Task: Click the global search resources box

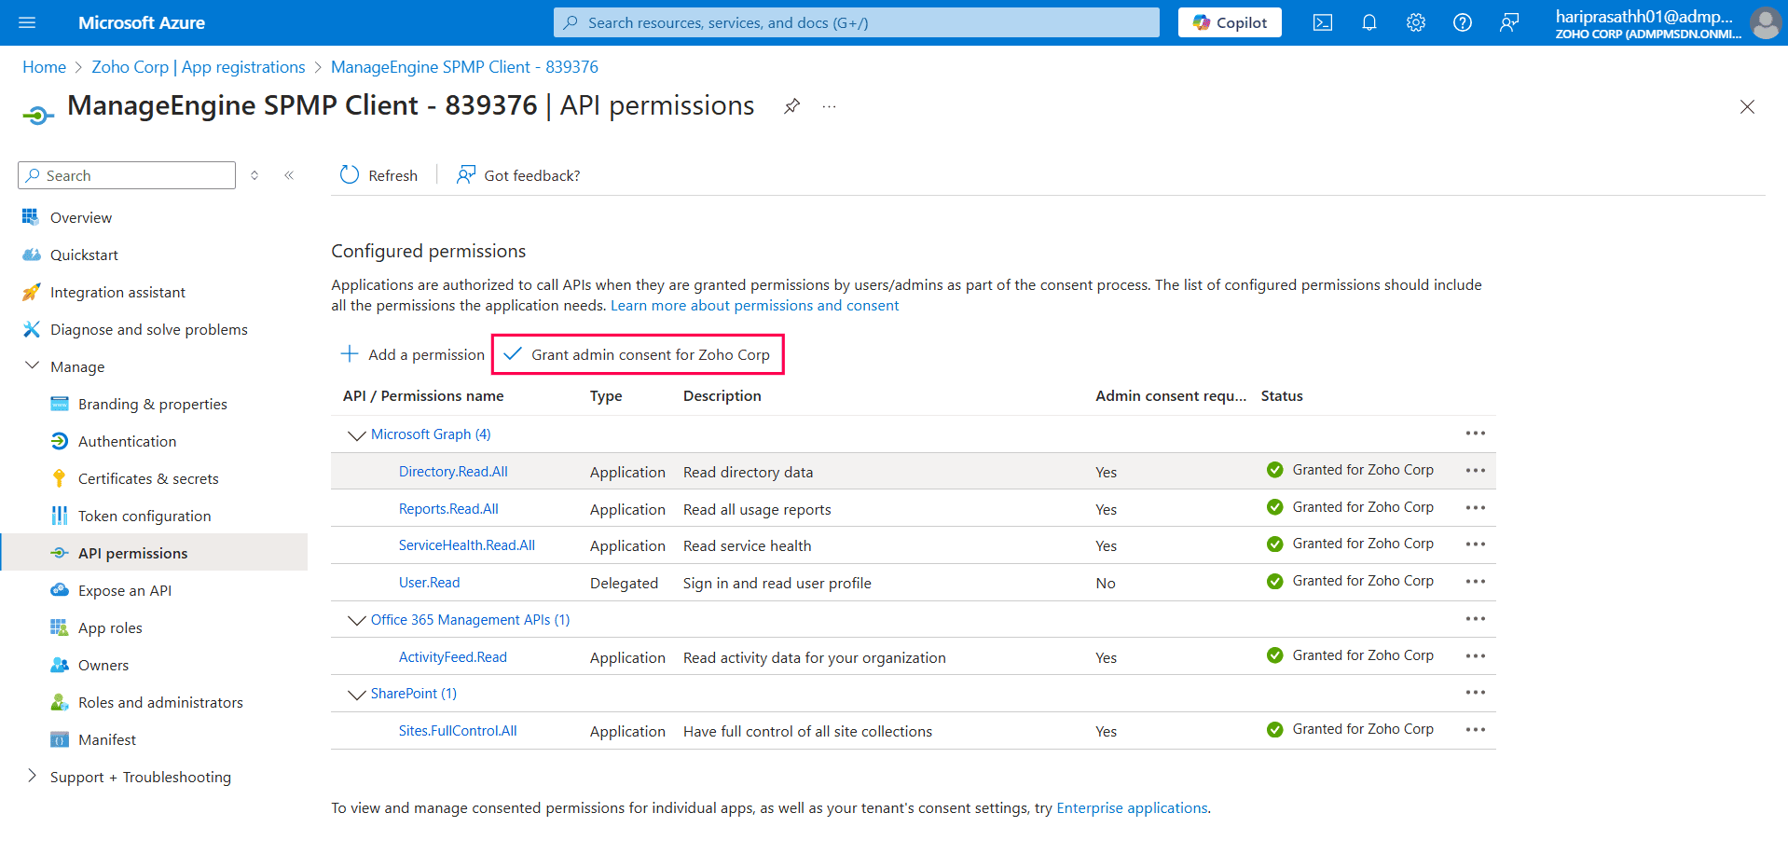Action: click(x=856, y=22)
